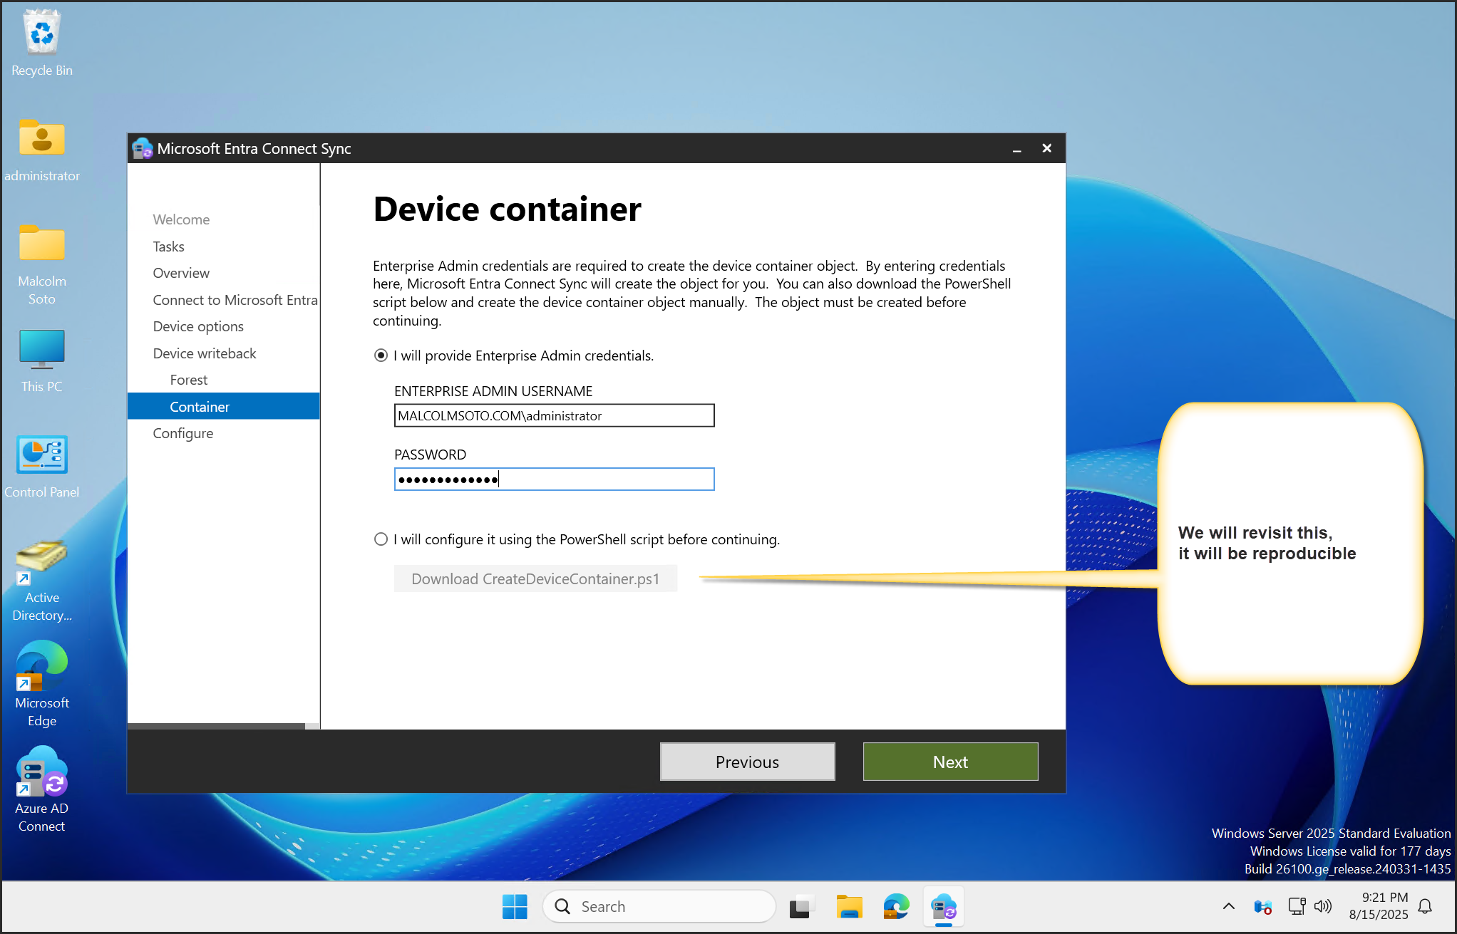Click the Windows Start button

514,907
